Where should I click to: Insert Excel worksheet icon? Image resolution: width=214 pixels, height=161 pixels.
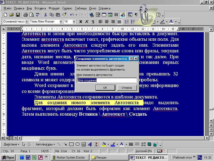pos(110,15)
